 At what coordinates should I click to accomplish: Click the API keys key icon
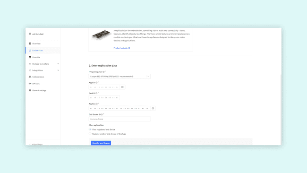[30, 84]
